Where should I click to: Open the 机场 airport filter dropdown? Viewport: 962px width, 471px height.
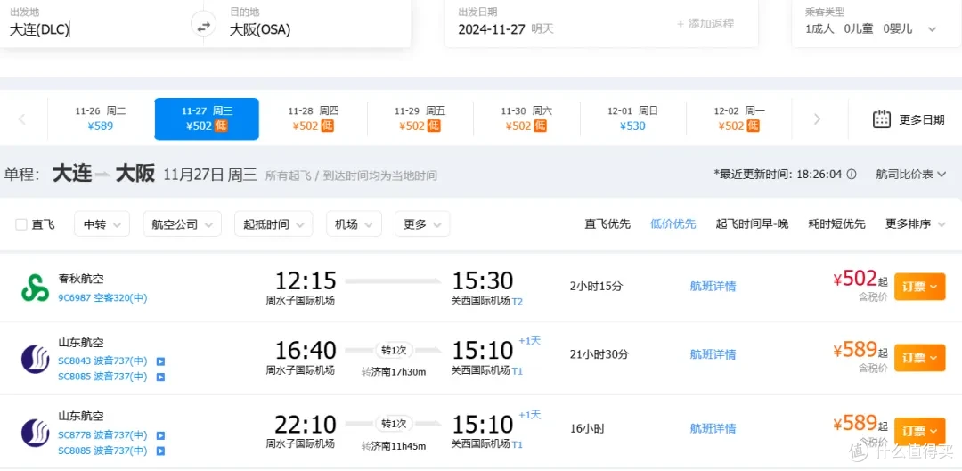(x=354, y=223)
